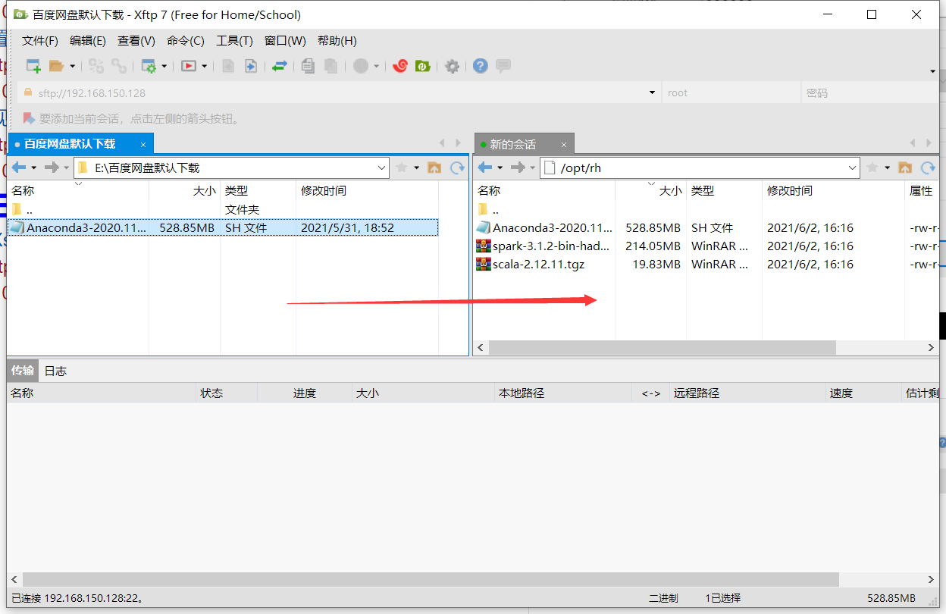Open the 窗口(W) menu
Viewport: 946px width, 614px height.
click(x=285, y=41)
